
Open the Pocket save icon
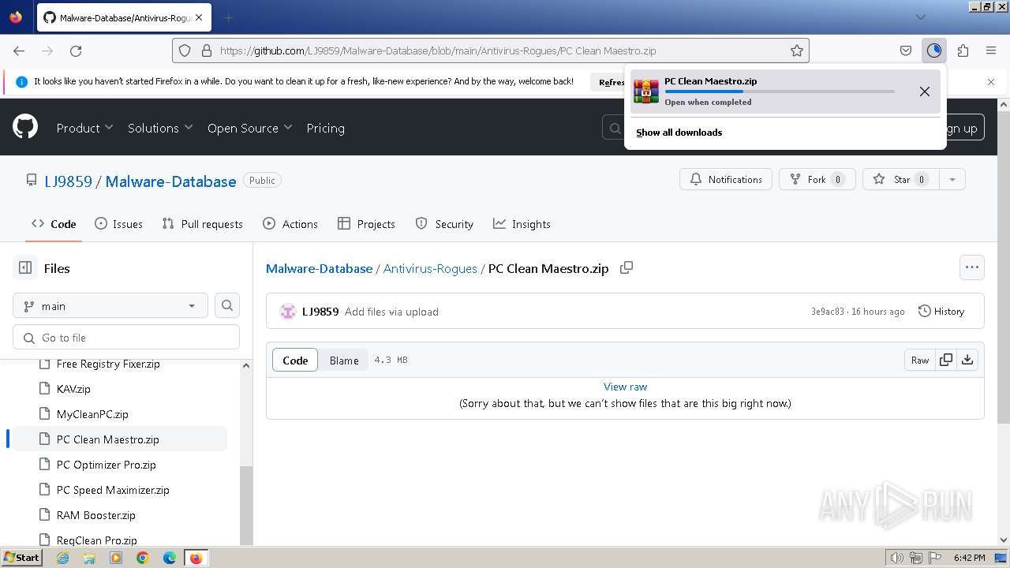click(906, 50)
